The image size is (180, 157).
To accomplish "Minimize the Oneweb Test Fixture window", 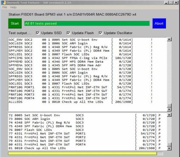I will pos(166,2).
